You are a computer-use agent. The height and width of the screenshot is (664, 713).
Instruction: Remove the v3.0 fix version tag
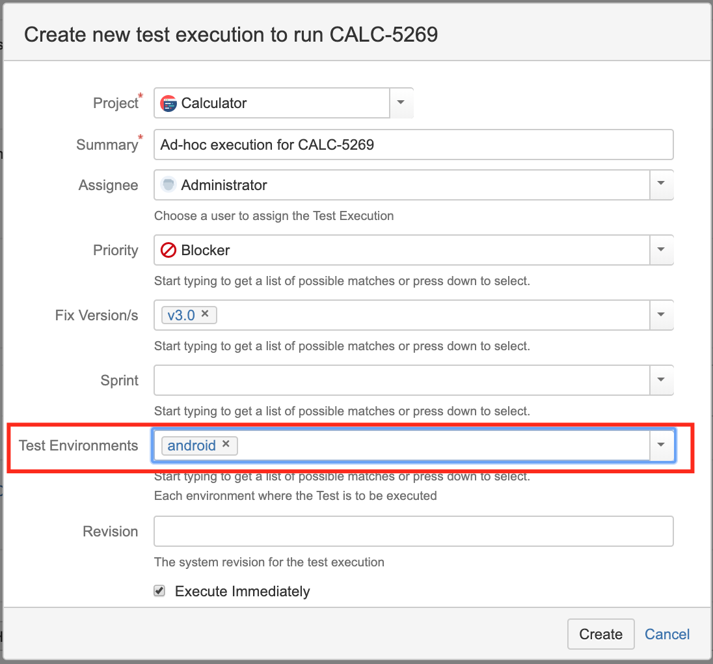[205, 314]
